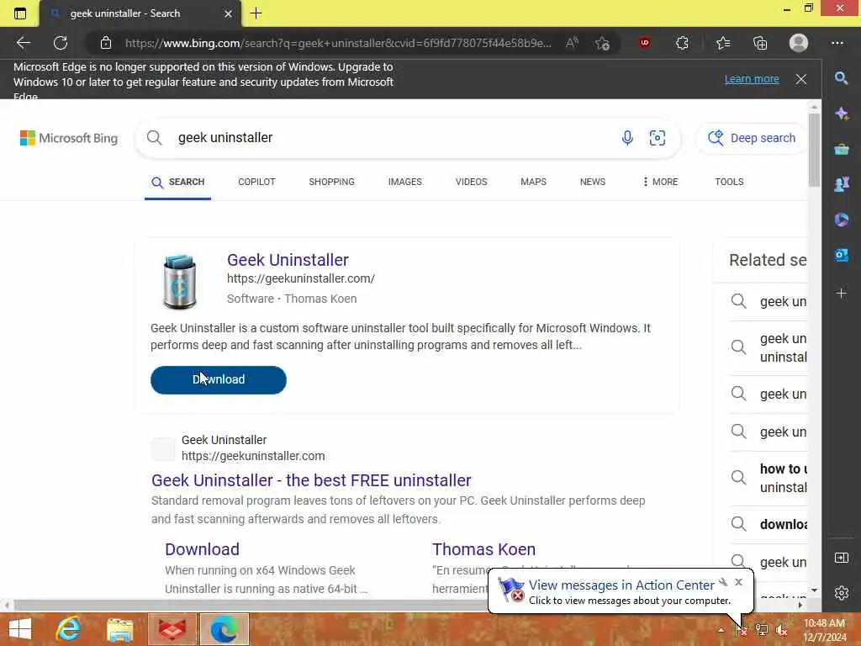Switch to the VIDEOS tab
The width and height of the screenshot is (861, 646).
pyautogui.click(x=471, y=182)
